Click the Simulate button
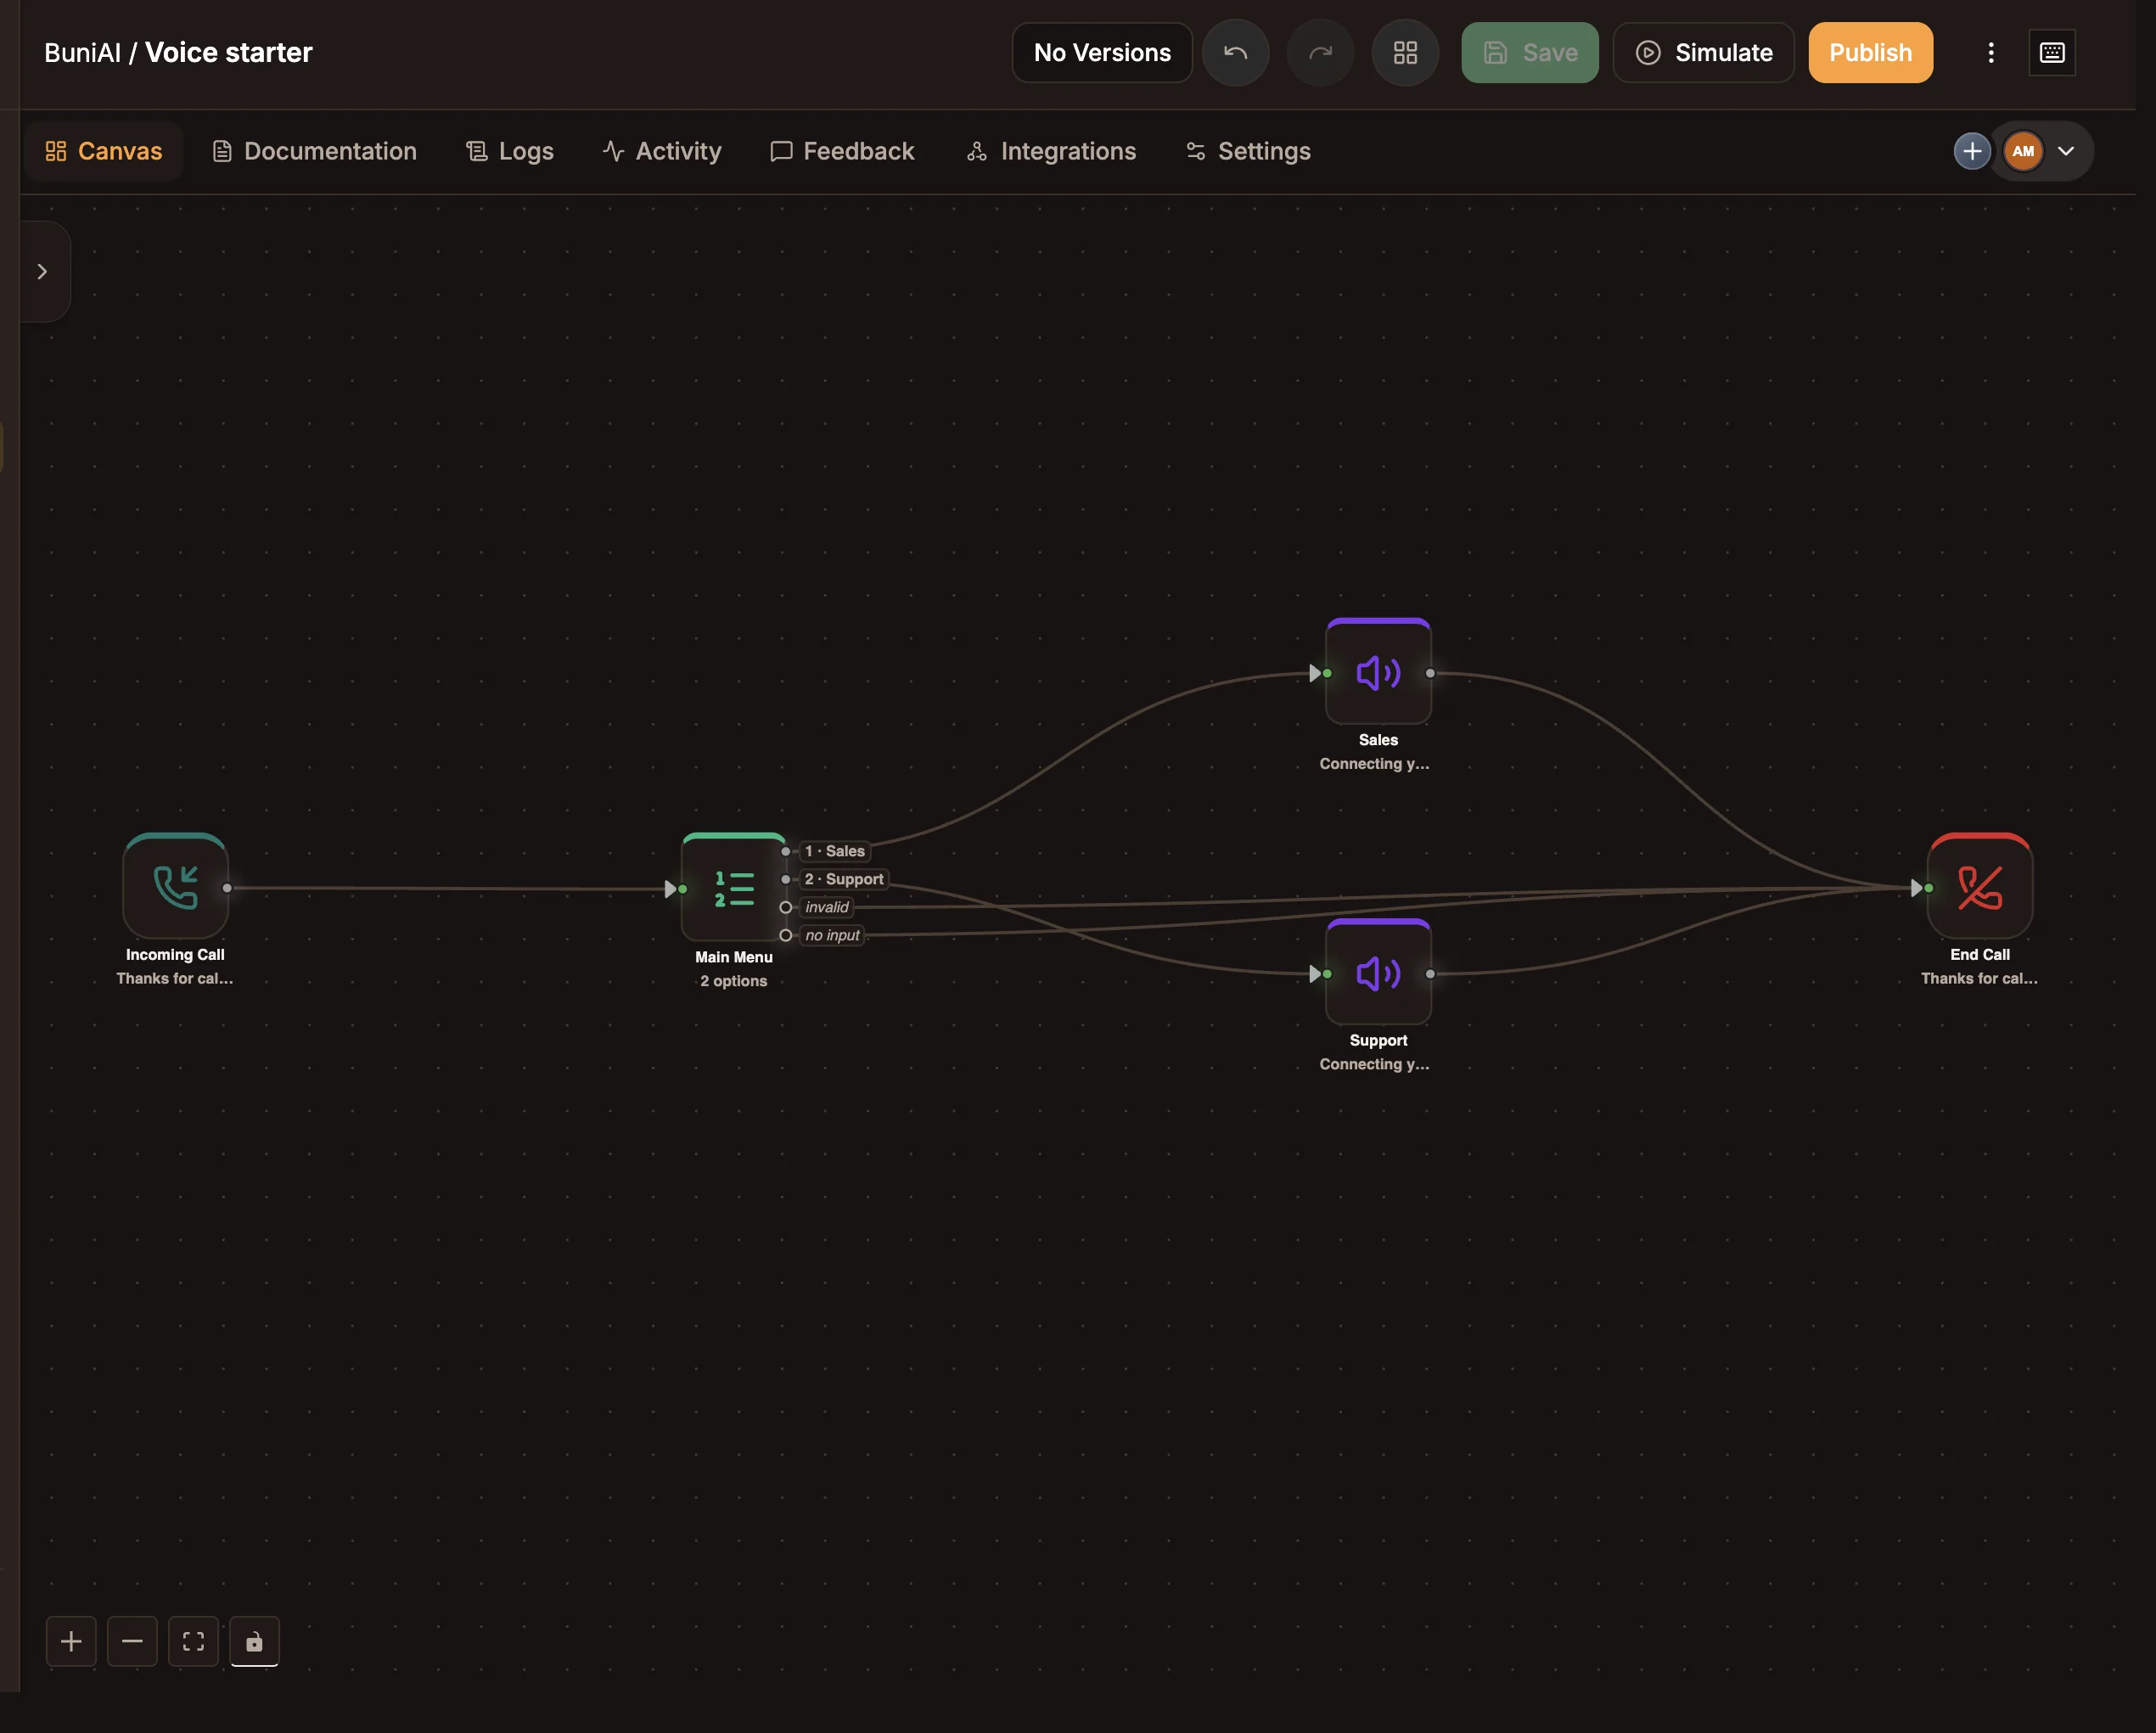 click(x=1703, y=52)
